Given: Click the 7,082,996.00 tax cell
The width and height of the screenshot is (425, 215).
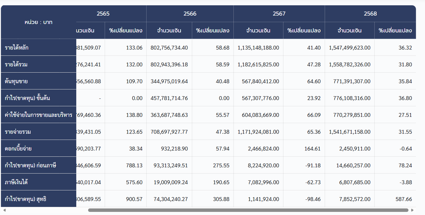Looking at the screenshot, I should point(259,182).
